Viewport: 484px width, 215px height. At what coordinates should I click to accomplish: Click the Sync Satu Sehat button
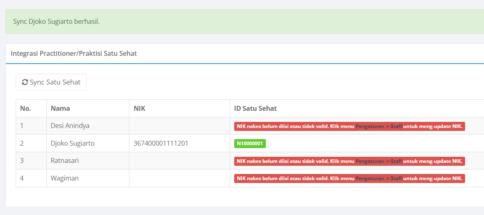(51, 82)
